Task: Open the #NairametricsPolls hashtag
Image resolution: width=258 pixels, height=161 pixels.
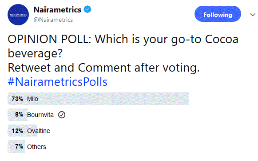Action: (x=58, y=82)
